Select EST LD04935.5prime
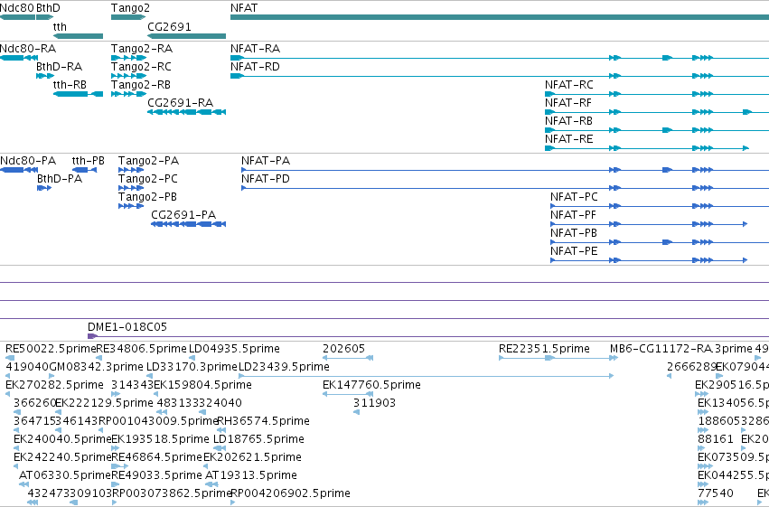The height and width of the screenshot is (507, 769). [234, 349]
